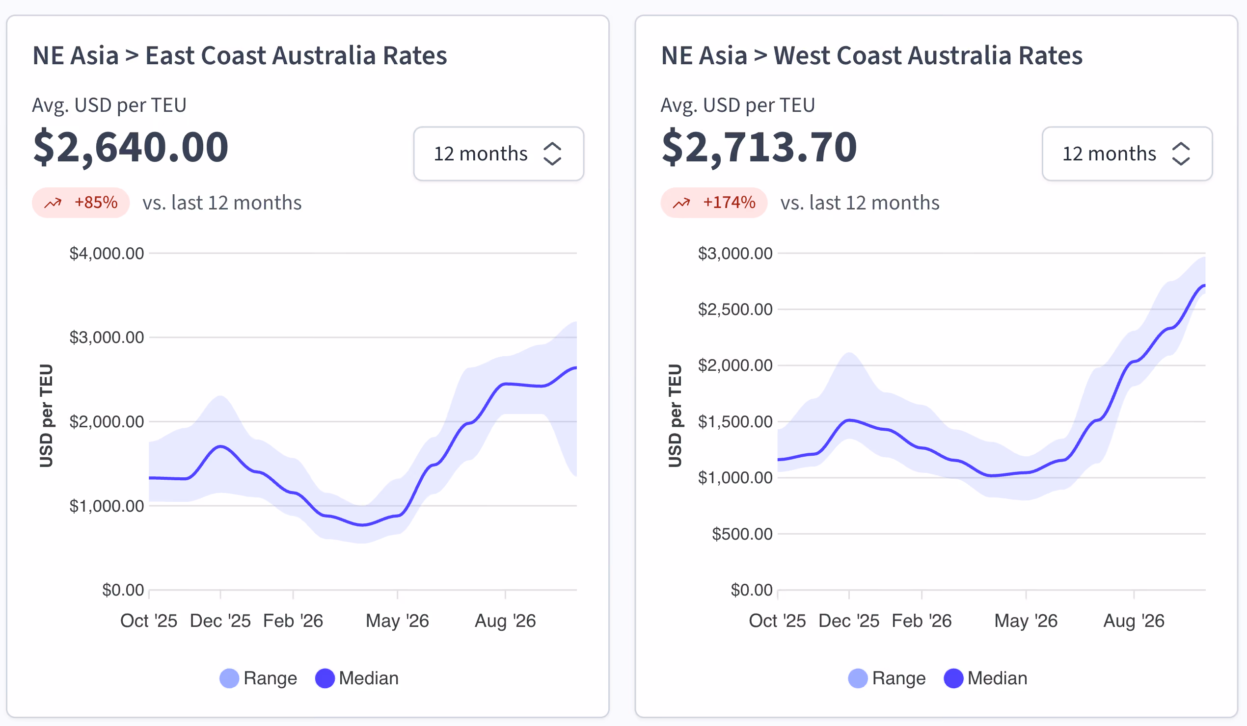Screen dimensions: 1247x726
Task: Click East Coast chart $1,000.00 axis label
Action: coord(107,506)
